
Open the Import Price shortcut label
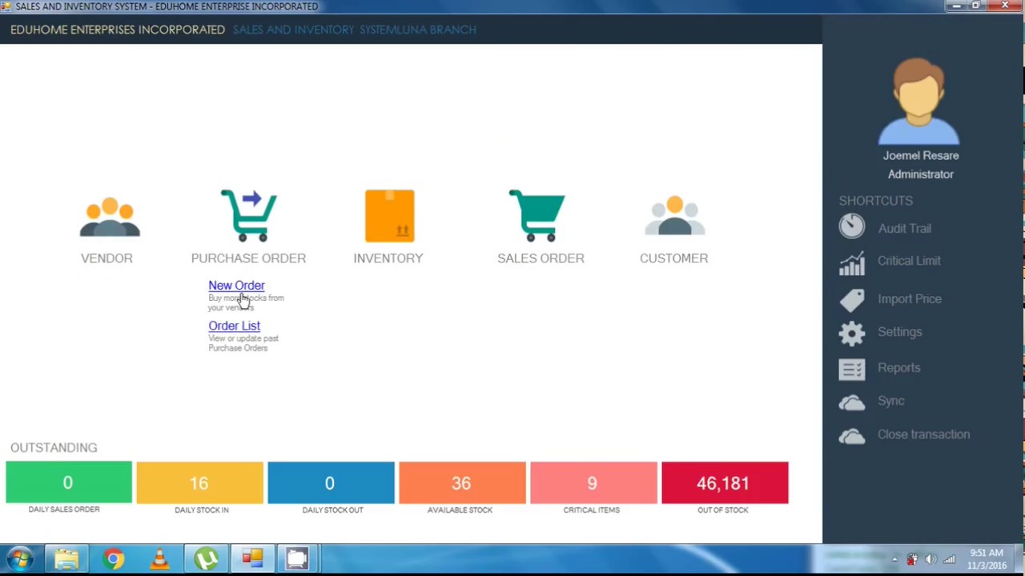pyautogui.click(x=910, y=298)
